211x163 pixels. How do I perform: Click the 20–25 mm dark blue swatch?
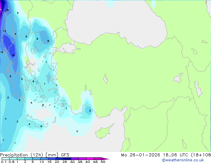point(60,159)
